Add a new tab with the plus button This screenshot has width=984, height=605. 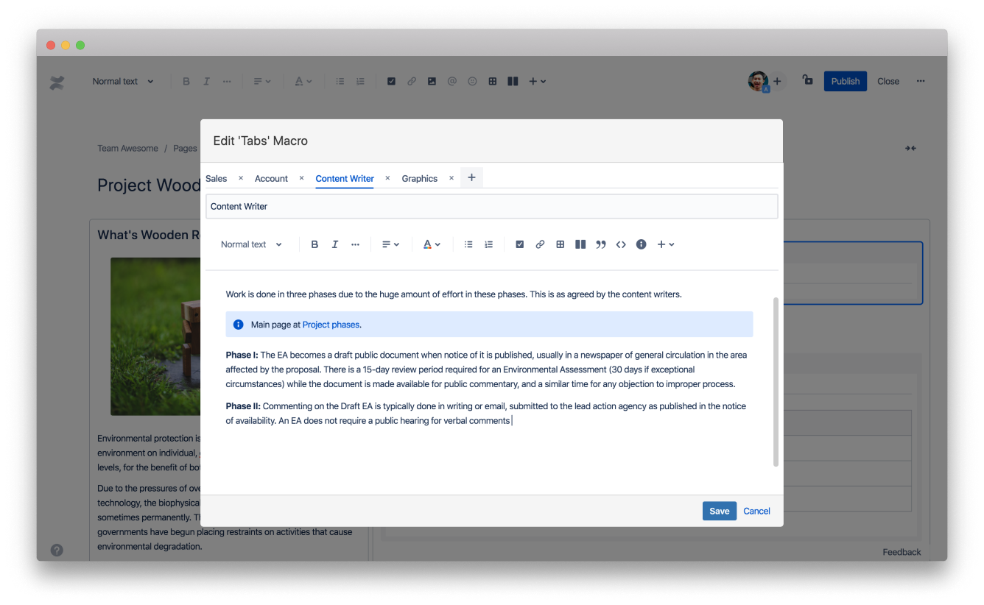point(471,177)
